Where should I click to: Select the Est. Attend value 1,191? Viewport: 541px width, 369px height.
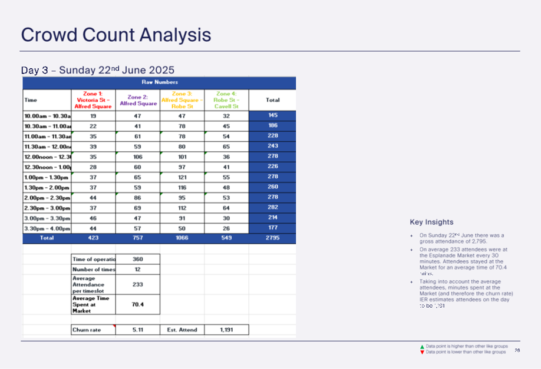pyautogui.click(x=226, y=330)
